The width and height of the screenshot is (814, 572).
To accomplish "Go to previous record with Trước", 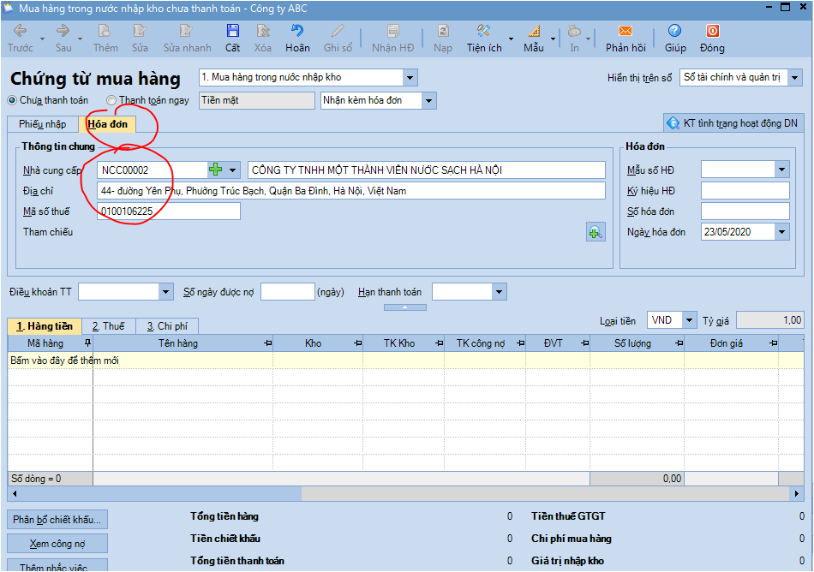I will pos(21,39).
